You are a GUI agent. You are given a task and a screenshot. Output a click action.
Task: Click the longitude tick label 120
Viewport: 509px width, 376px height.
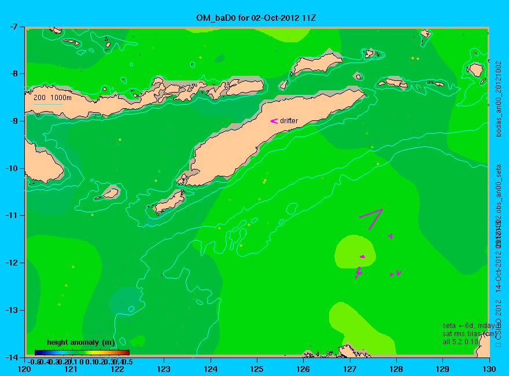click(x=24, y=369)
